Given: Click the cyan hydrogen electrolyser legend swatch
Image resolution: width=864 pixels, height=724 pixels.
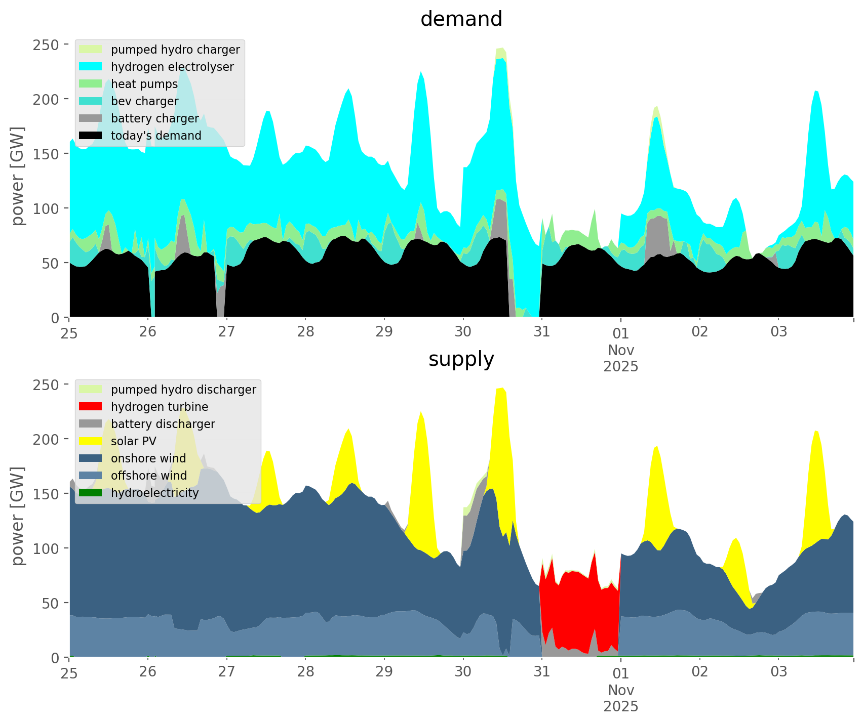Looking at the screenshot, I should pyautogui.click(x=90, y=67).
